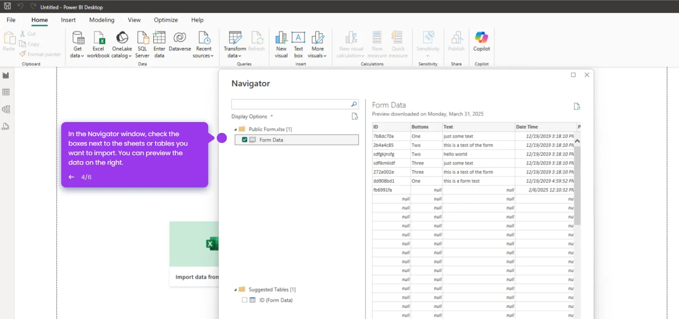Click the preview table vertical scrollbar
The image size is (679, 319).
[577, 186]
